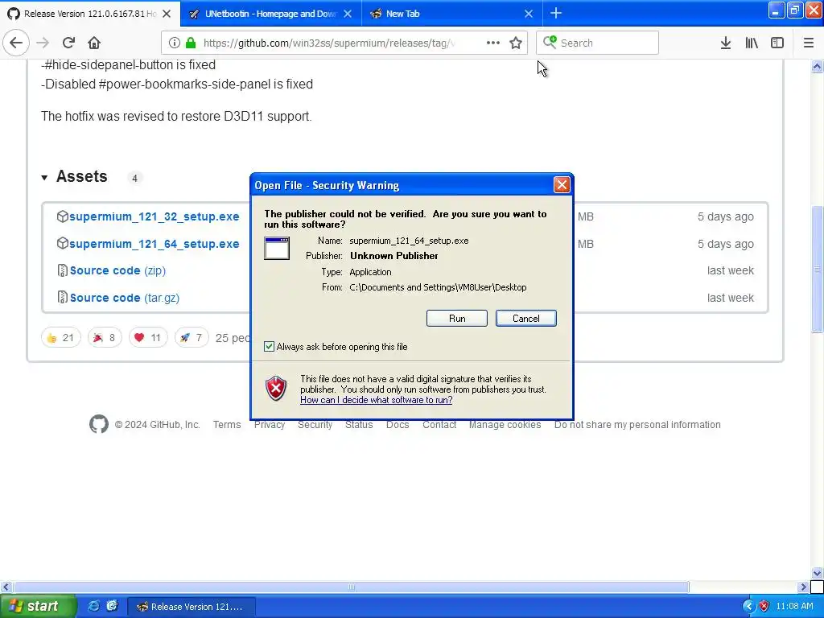Click the horizontal scrollbar thumb
This screenshot has width=824, height=618.
pos(351,587)
